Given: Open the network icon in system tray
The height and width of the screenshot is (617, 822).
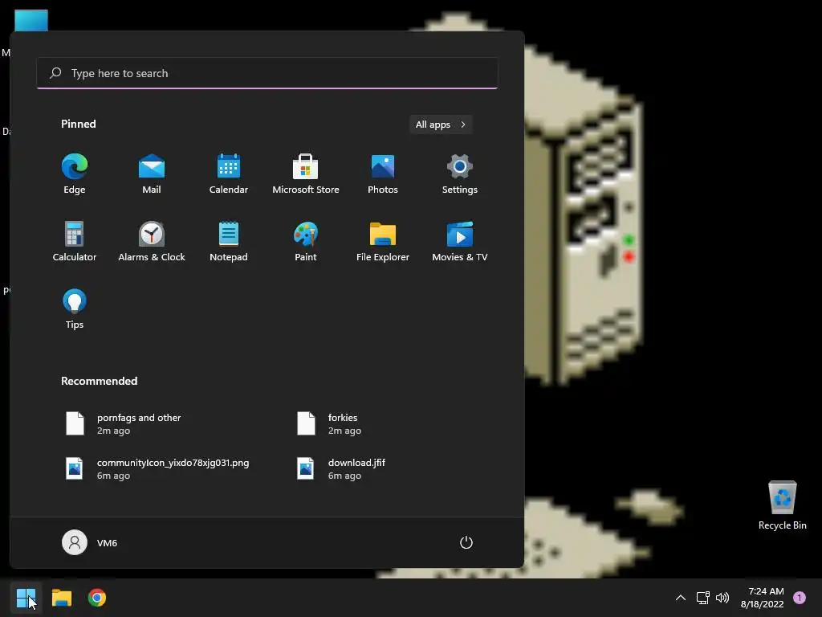Looking at the screenshot, I should pyautogui.click(x=703, y=598).
